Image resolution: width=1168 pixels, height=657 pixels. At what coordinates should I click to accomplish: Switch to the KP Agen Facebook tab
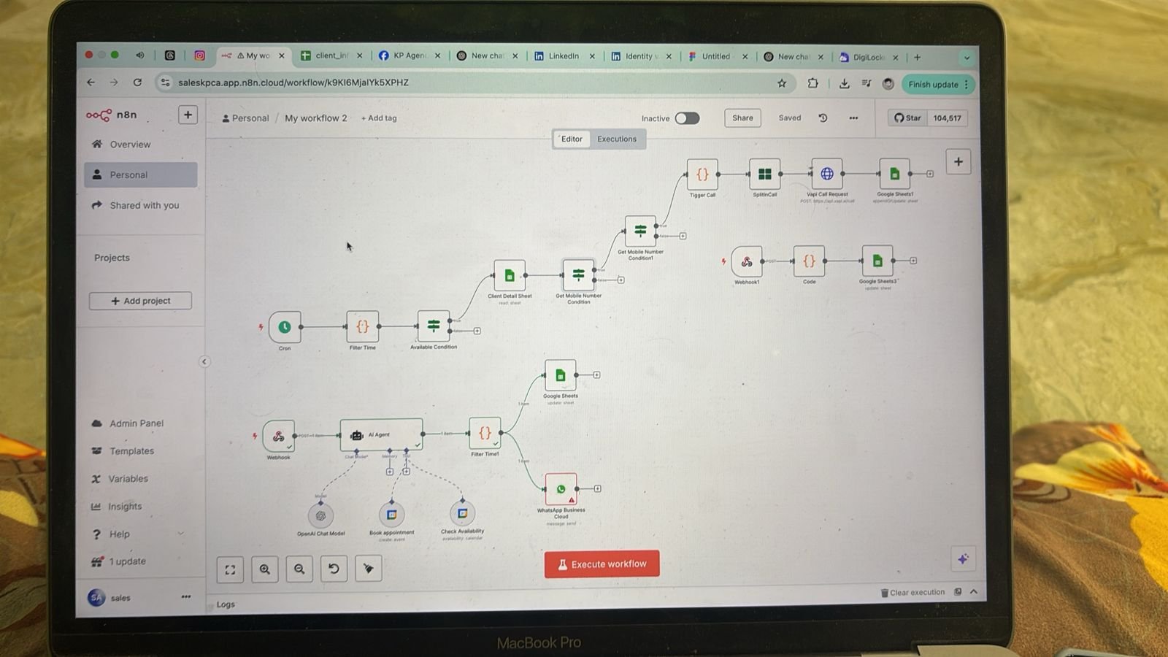coord(409,55)
